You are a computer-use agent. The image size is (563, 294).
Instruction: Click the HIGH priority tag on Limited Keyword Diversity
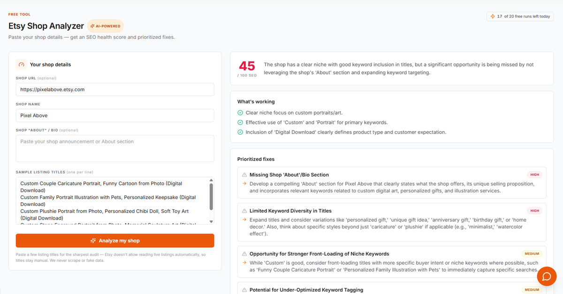pyautogui.click(x=534, y=211)
